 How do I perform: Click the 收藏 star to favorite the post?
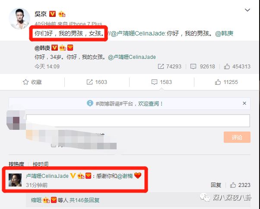26,82
